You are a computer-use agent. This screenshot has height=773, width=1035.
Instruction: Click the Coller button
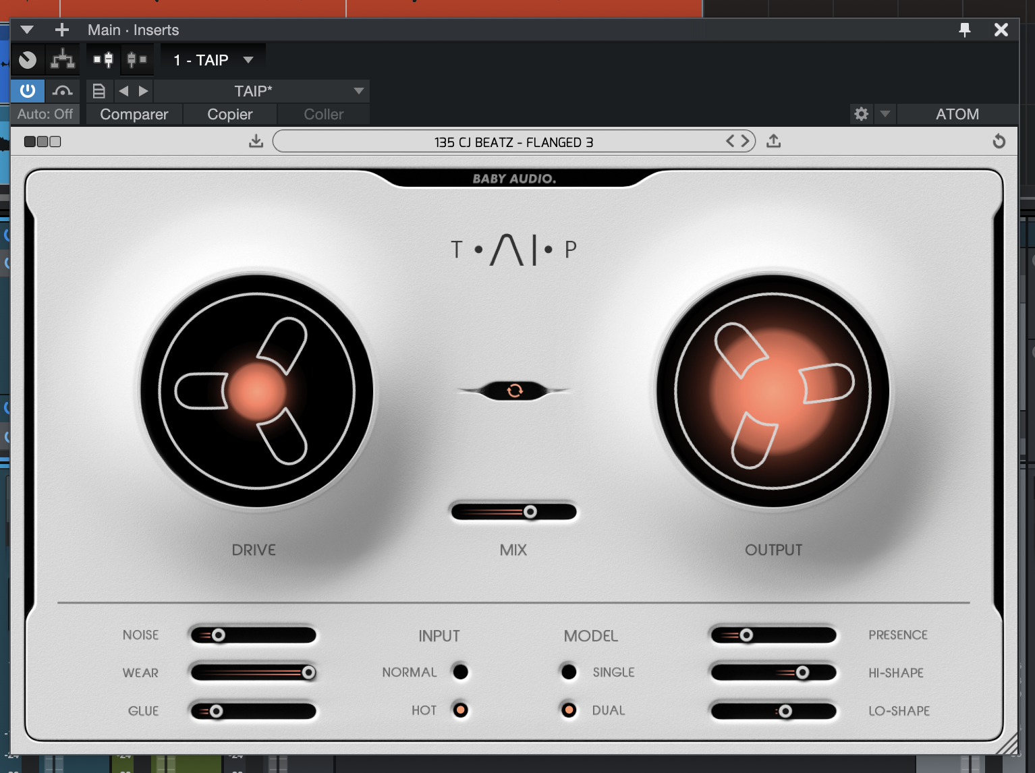click(324, 114)
